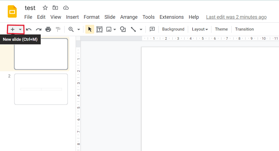Open the Insert menu
Image resolution: width=279 pixels, height=151 pixels.
[x=72, y=17]
